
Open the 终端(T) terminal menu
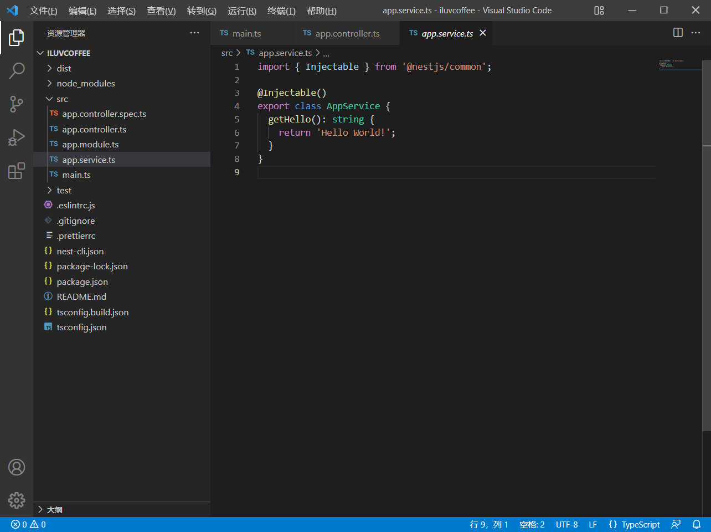(281, 11)
